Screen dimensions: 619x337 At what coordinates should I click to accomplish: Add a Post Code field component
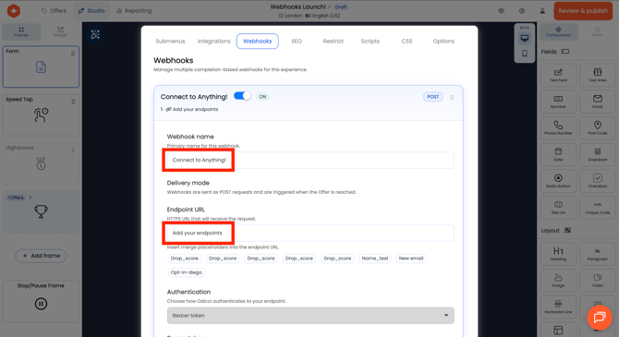597,127
